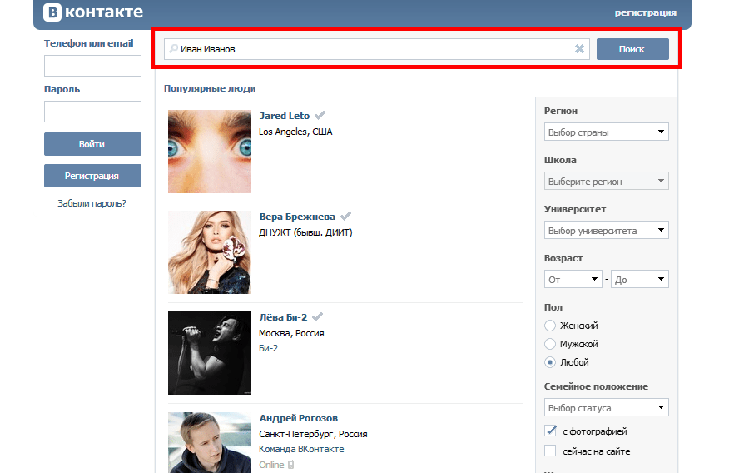This screenshot has height=473, width=734.
Task: Click the mobile phone icon beside Online
Action: 290,465
